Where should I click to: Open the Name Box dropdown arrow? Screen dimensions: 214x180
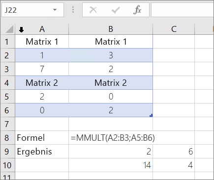[55, 10]
